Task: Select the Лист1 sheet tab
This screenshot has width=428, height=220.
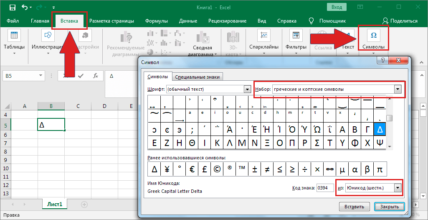Action: tap(54, 205)
